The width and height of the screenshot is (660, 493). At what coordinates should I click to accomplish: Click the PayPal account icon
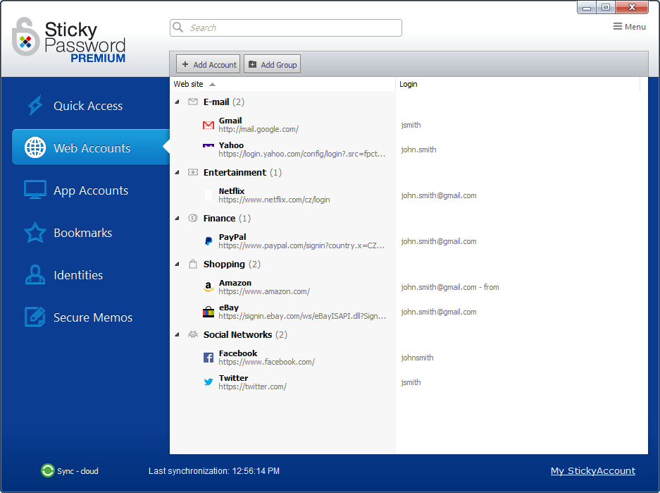[x=208, y=241]
